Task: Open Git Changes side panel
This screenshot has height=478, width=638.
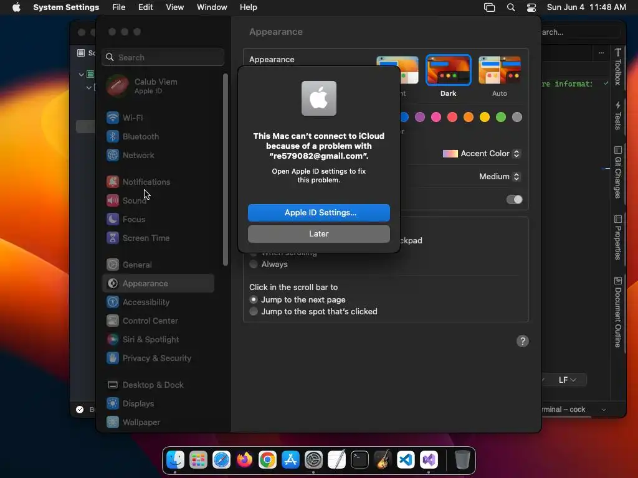Action: 618,172
